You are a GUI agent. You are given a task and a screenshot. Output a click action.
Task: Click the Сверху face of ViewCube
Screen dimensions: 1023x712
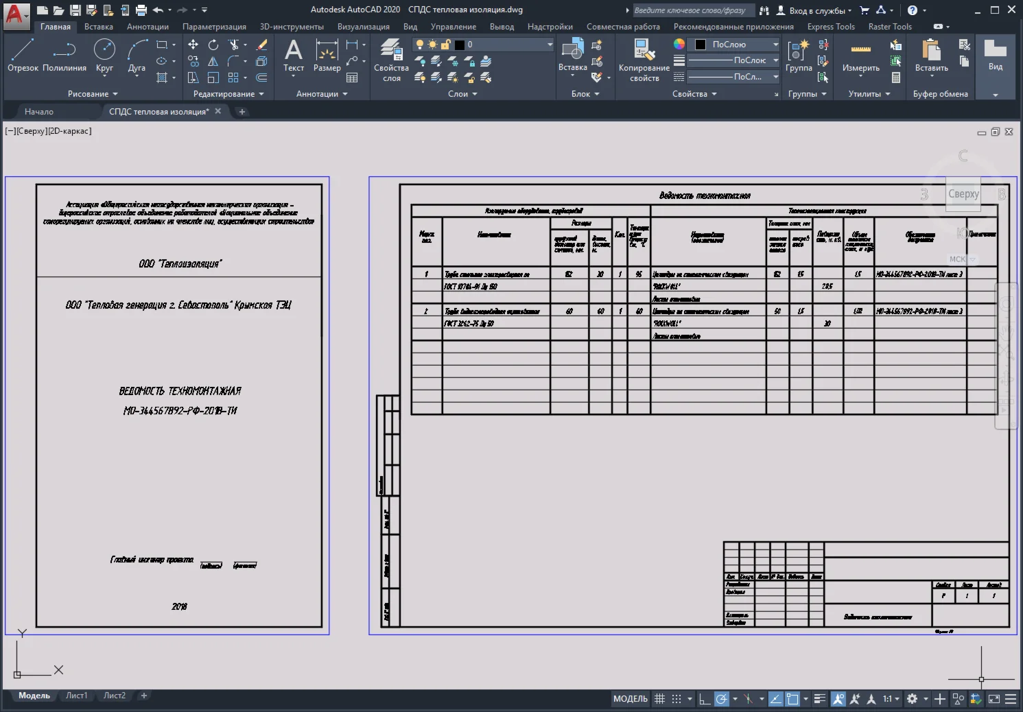click(963, 194)
